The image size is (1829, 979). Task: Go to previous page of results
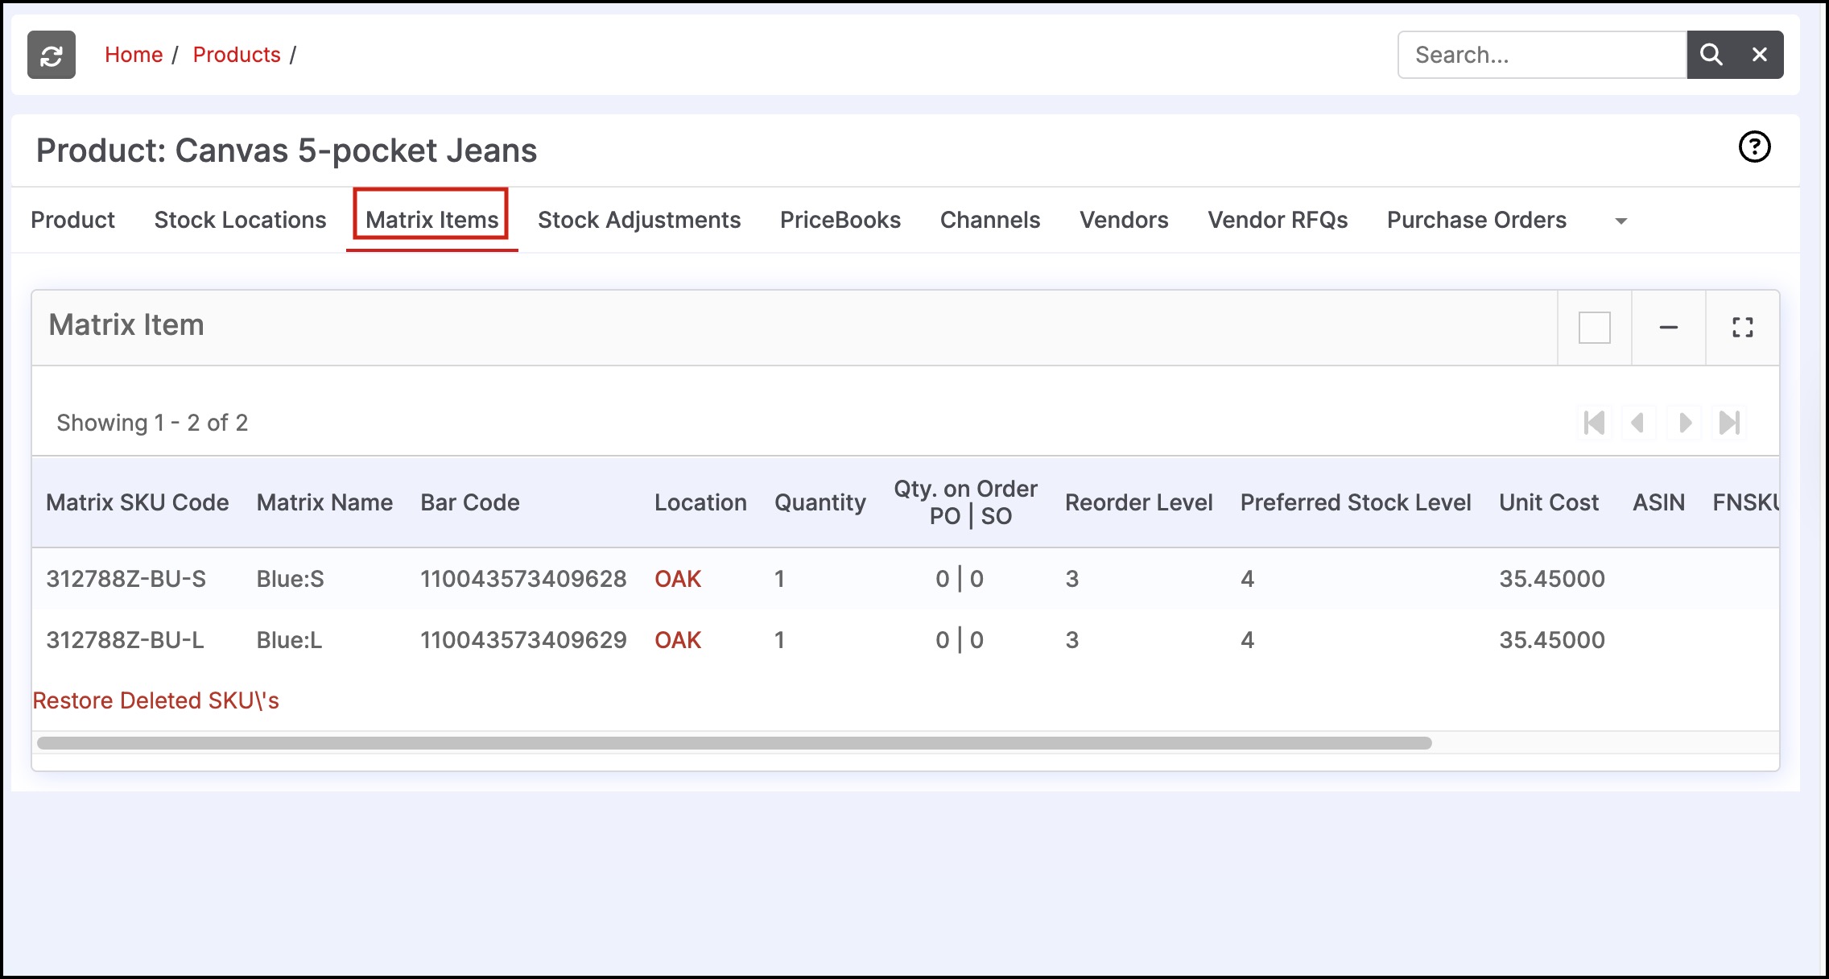pos(1637,423)
